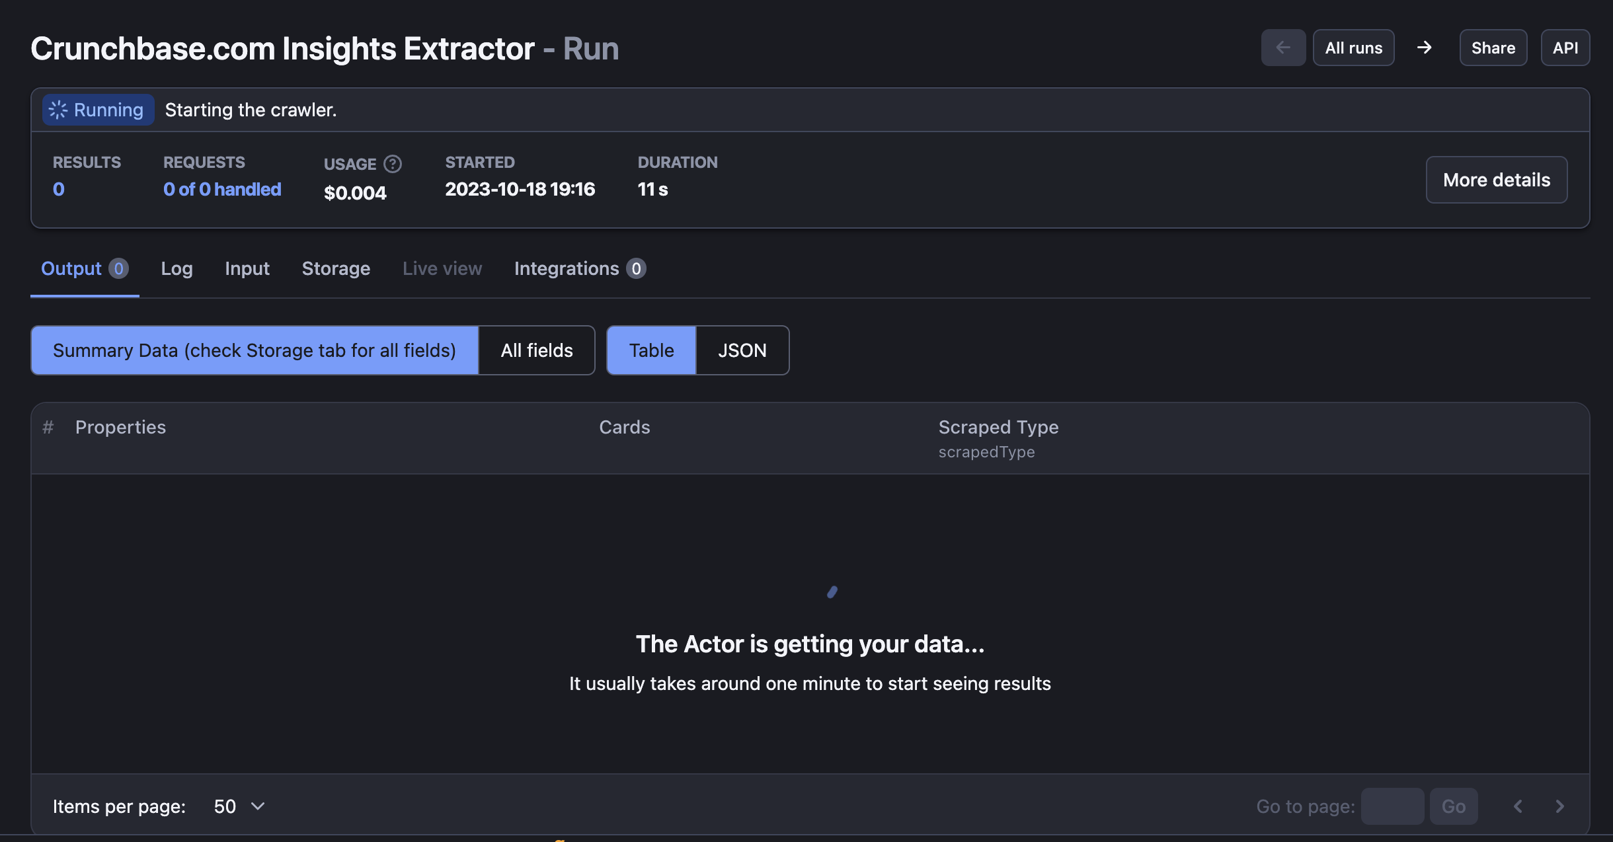The width and height of the screenshot is (1613, 842).
Task: Click the Share icon button
Action: pyautogui.click(x=1493, y=47)
